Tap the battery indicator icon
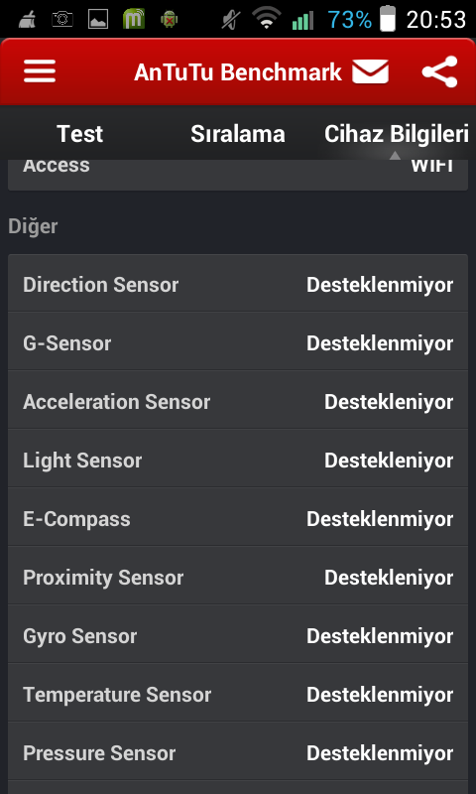 point(388,19)
